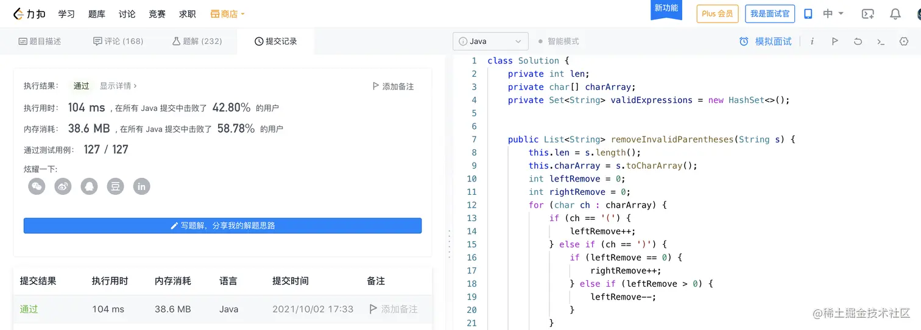Screen dimensions: 921x330
Task: Click 写题解，分享我的解题思路 button
Action: click(223, 225)
